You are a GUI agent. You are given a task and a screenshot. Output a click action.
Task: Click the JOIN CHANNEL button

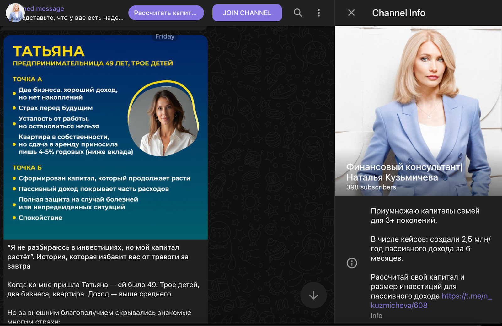point(247,13)
